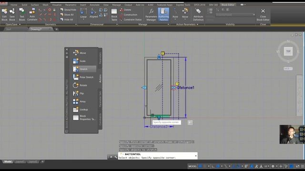Toggle Construction geometry button
Viewport: 305px width, 171px height.
129,15
